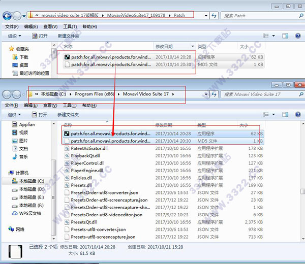Click Patch breadcrumb in top address bar
The height and width of the screenshot is (264, 305).
click(179, 15)
